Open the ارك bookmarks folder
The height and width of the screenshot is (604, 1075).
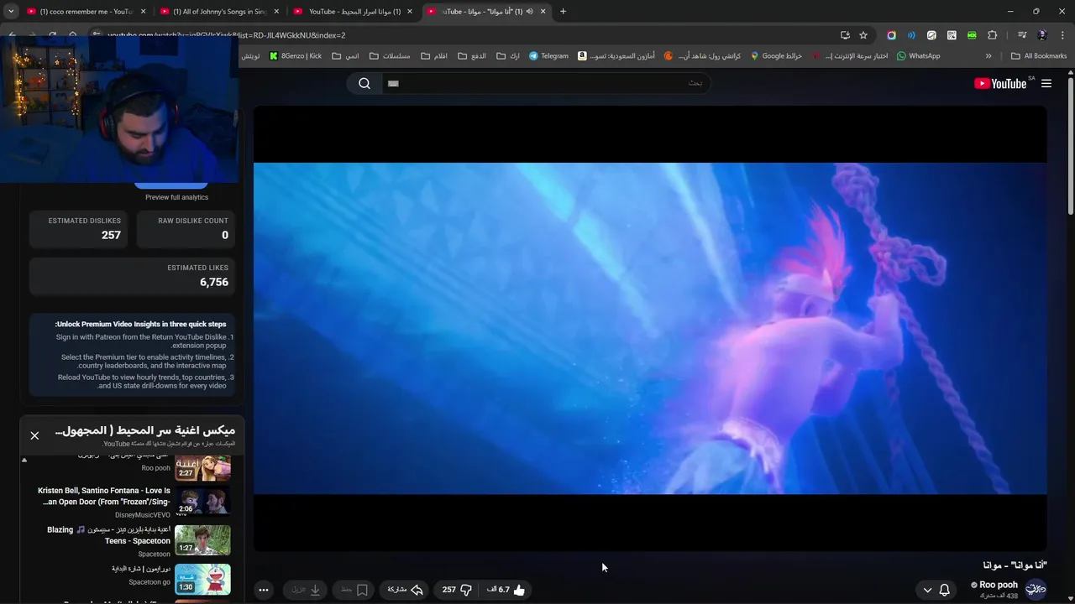tap(508, 56)
